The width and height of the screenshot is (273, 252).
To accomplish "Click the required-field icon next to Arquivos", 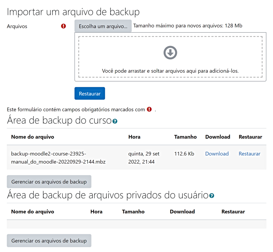I will 63,26.
